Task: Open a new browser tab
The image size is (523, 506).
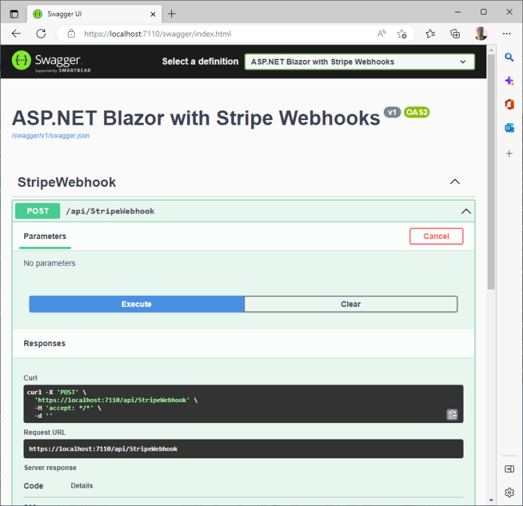Action: tap(171, 14)
